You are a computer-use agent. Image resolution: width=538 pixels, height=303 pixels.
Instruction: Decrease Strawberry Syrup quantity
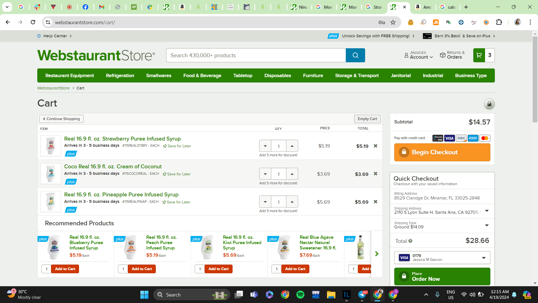coord(265,146)
